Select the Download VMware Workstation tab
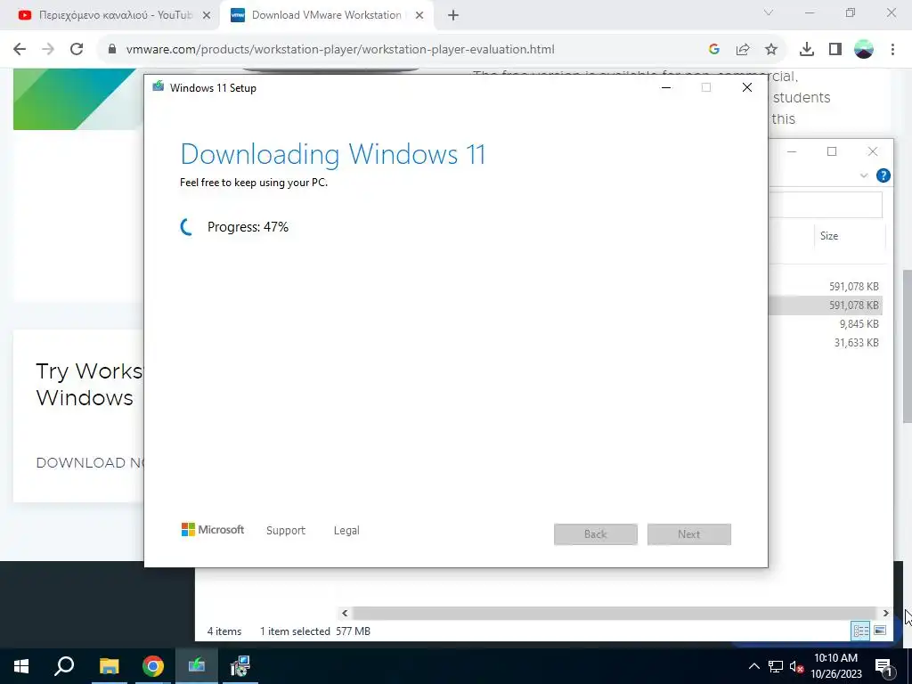 pyautogui.click(x=327, y=16)
